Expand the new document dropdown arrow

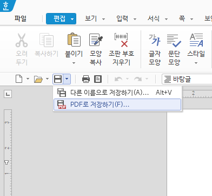(28, 79)
